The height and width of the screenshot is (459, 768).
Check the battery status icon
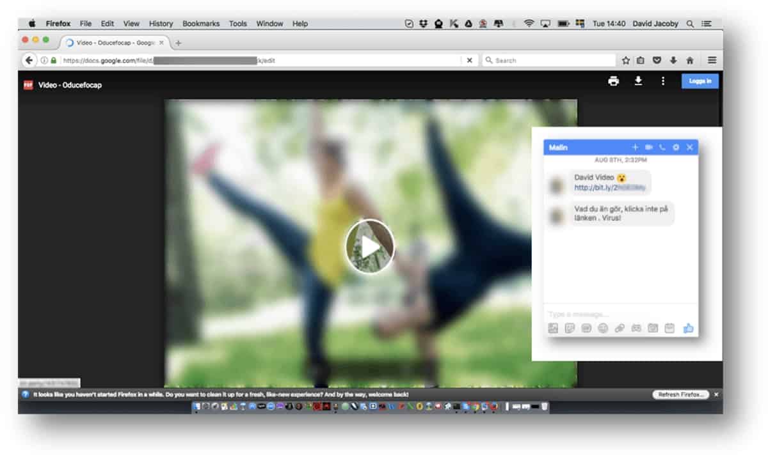click(x=563, y=24)
